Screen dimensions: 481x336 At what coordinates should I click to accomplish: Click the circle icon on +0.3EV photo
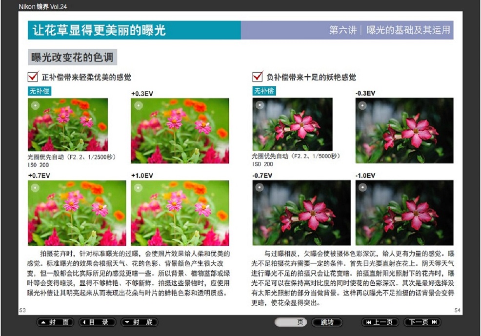[138, 105]
